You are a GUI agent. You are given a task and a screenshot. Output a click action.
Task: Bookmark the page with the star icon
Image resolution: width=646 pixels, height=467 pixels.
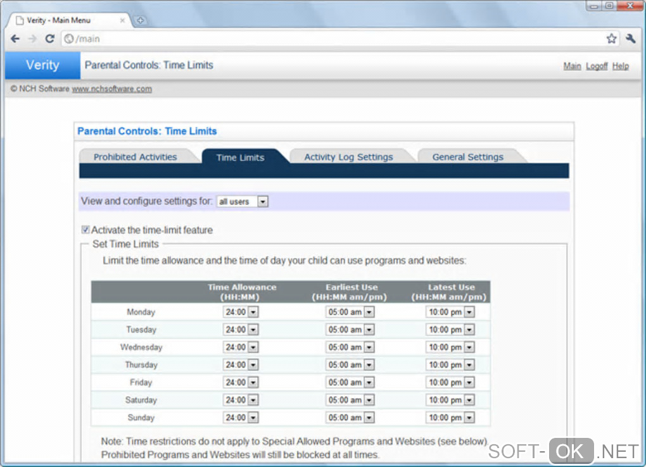(611, 39)
